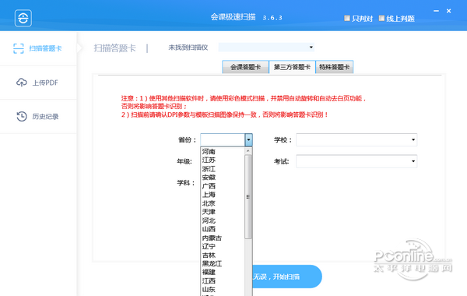Switch to the 特殊答题卡 tab
Image resolution: width=467 pixels, height=296 pixels.
pos(334,67)
